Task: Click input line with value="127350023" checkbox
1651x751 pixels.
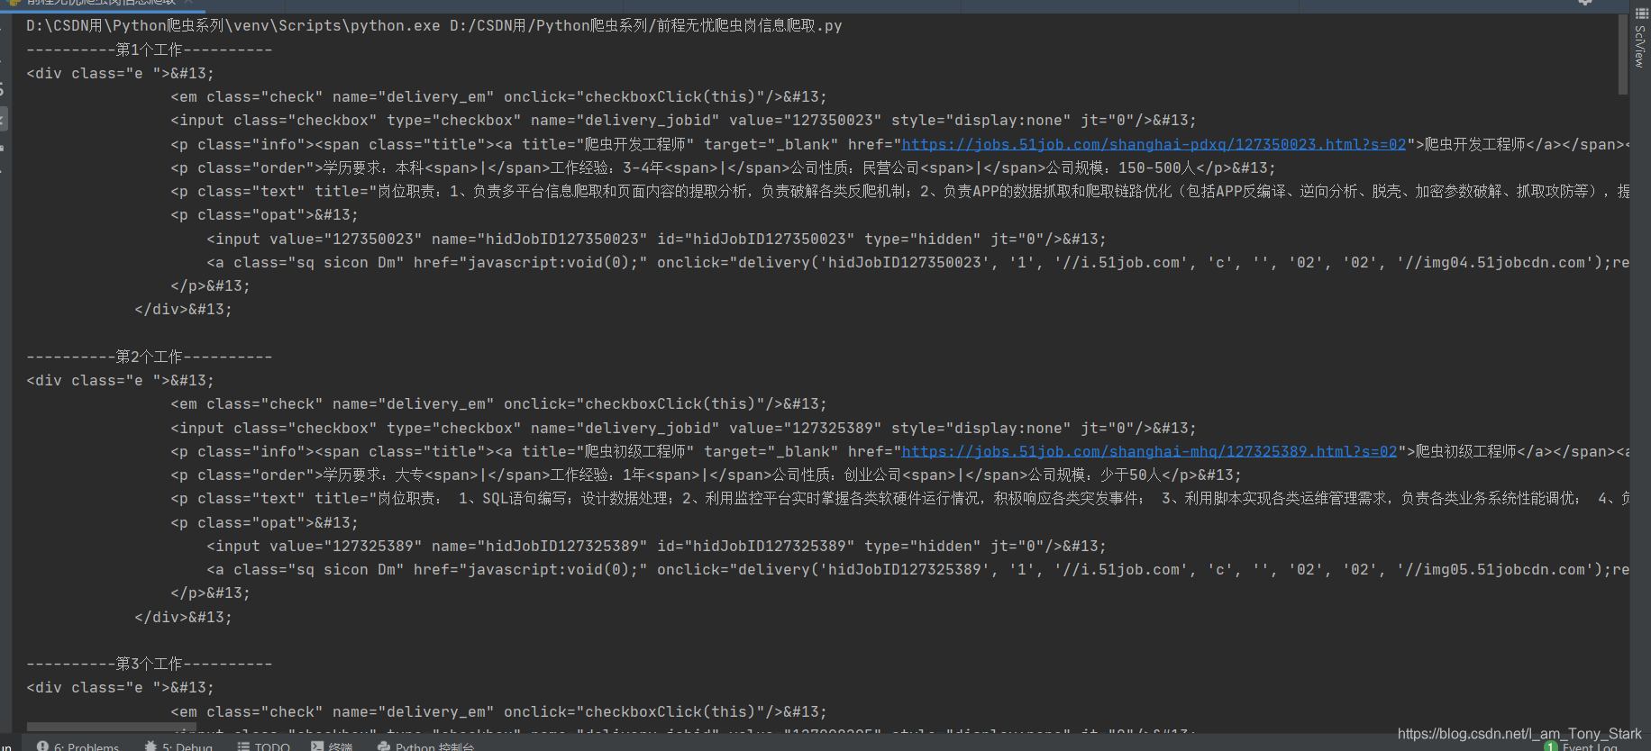Action: coord(684,120)
